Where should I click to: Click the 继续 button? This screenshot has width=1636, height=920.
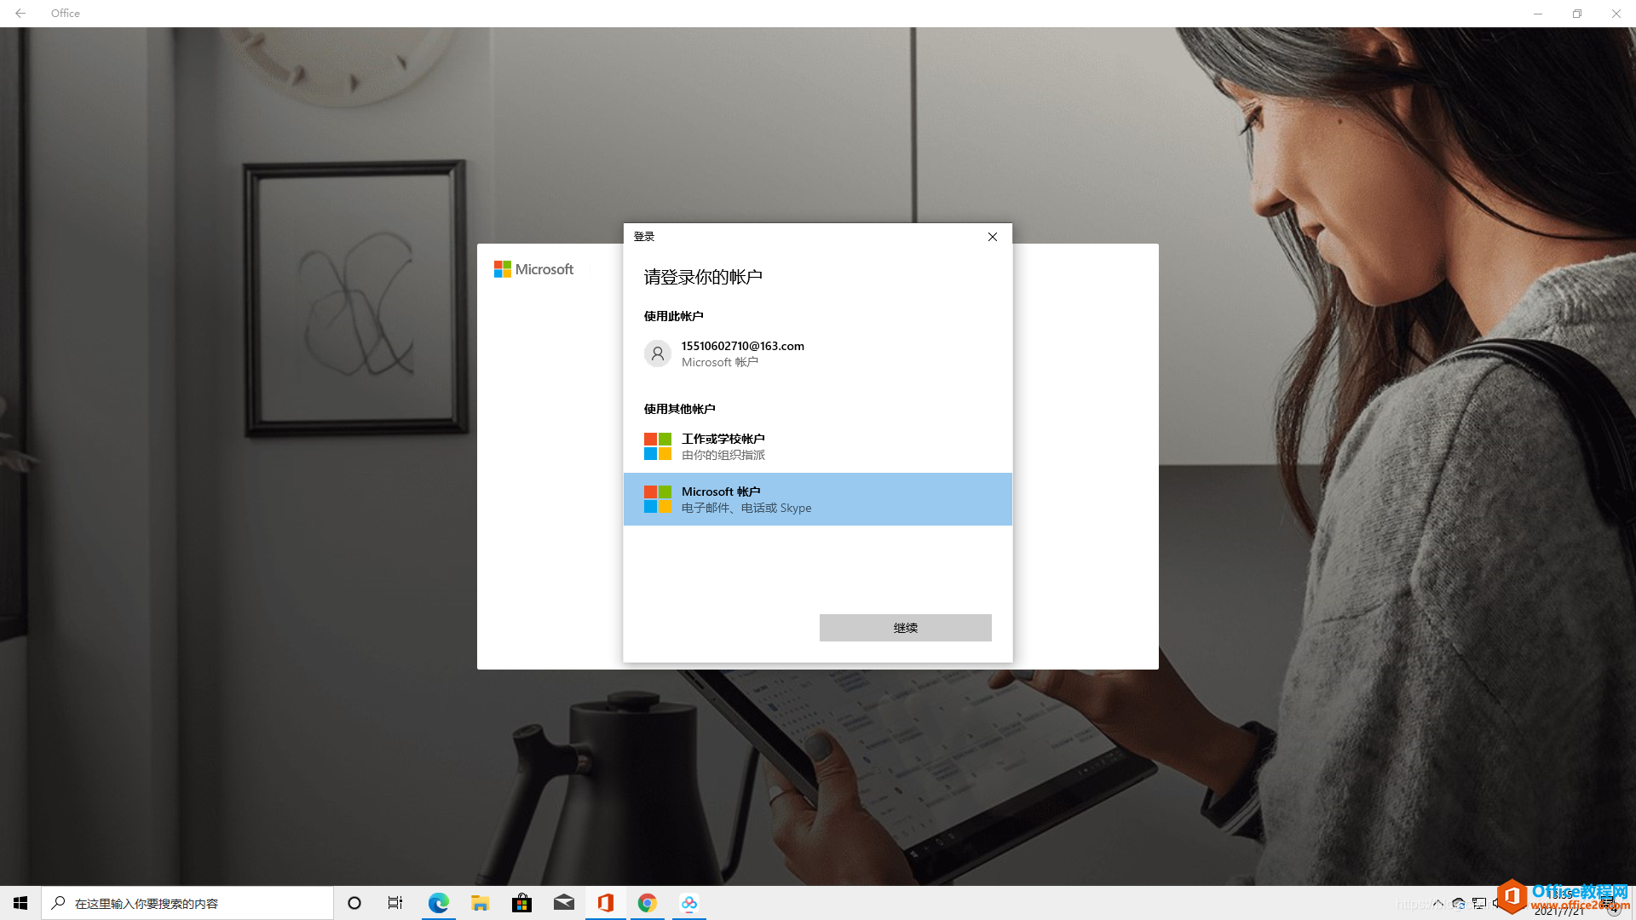click(x=905, y=628)
